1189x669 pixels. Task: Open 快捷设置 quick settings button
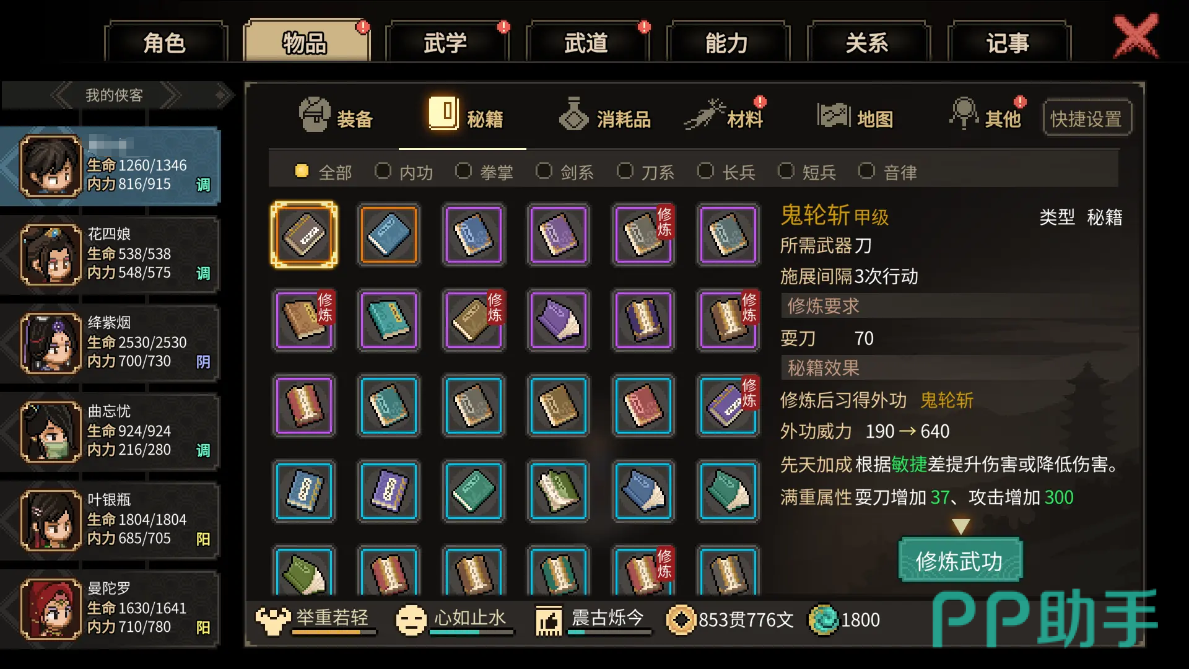tap(1087, 118)
